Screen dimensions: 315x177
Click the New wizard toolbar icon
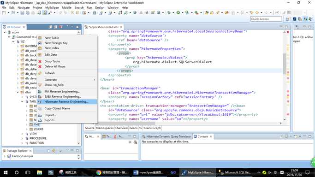[x=4, y=12]
